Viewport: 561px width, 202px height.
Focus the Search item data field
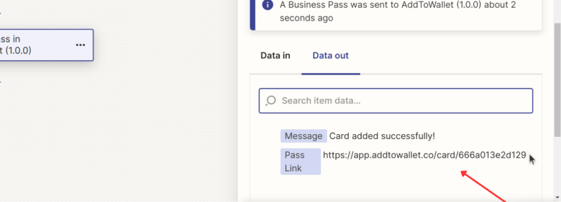click(396, 101)
